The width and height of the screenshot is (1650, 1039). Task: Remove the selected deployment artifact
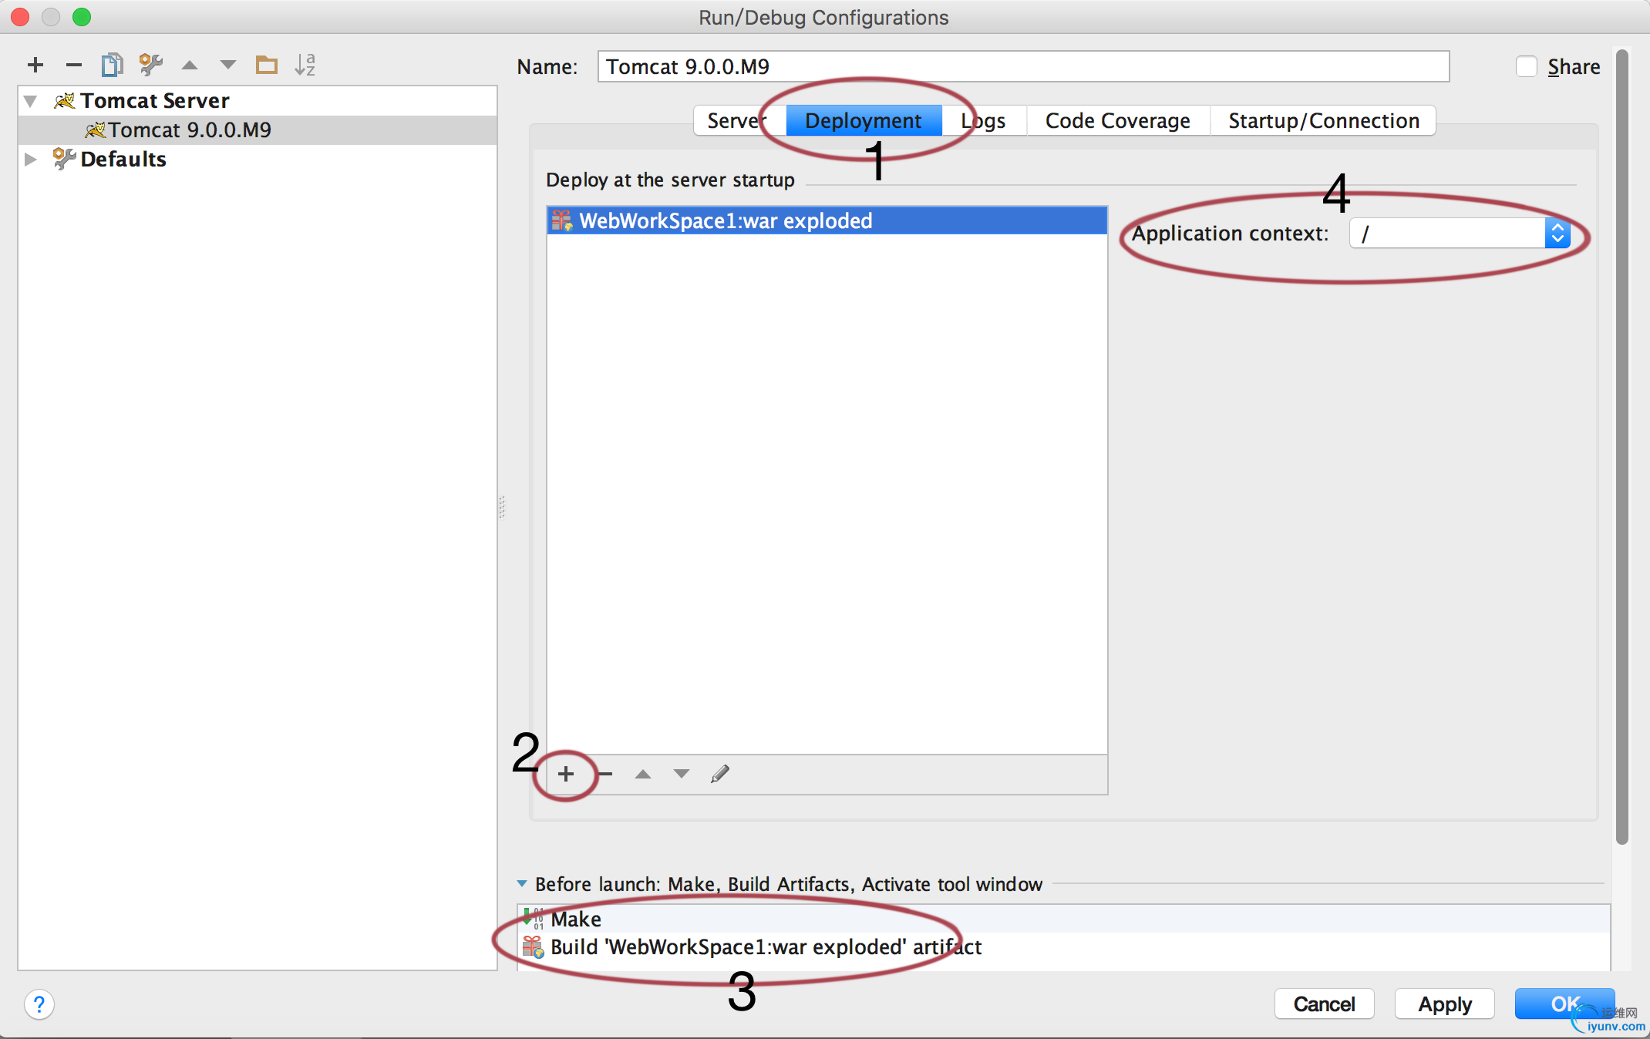click(606, 774)
